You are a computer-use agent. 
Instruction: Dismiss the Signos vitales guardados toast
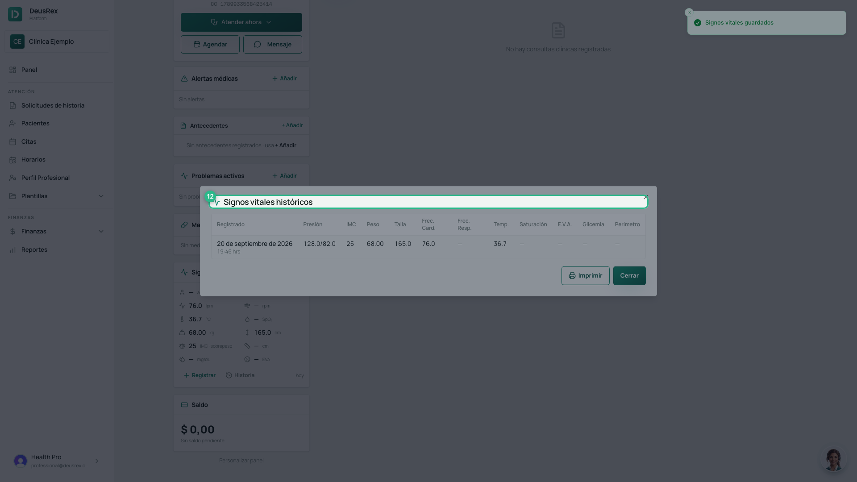click(x=689, y=12)
